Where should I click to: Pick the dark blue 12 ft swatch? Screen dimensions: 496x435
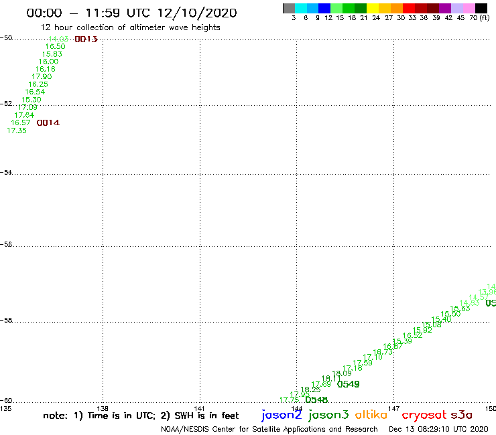point(325,8)
